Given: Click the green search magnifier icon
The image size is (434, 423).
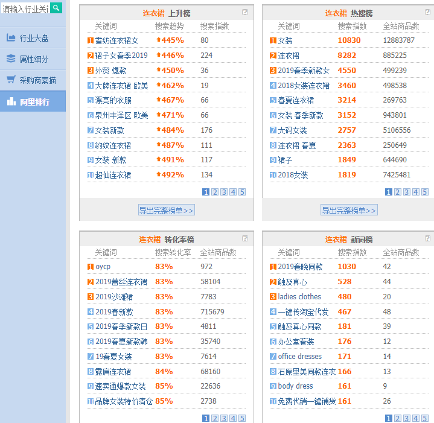Looking at the screenshot, I should (56, 7).
